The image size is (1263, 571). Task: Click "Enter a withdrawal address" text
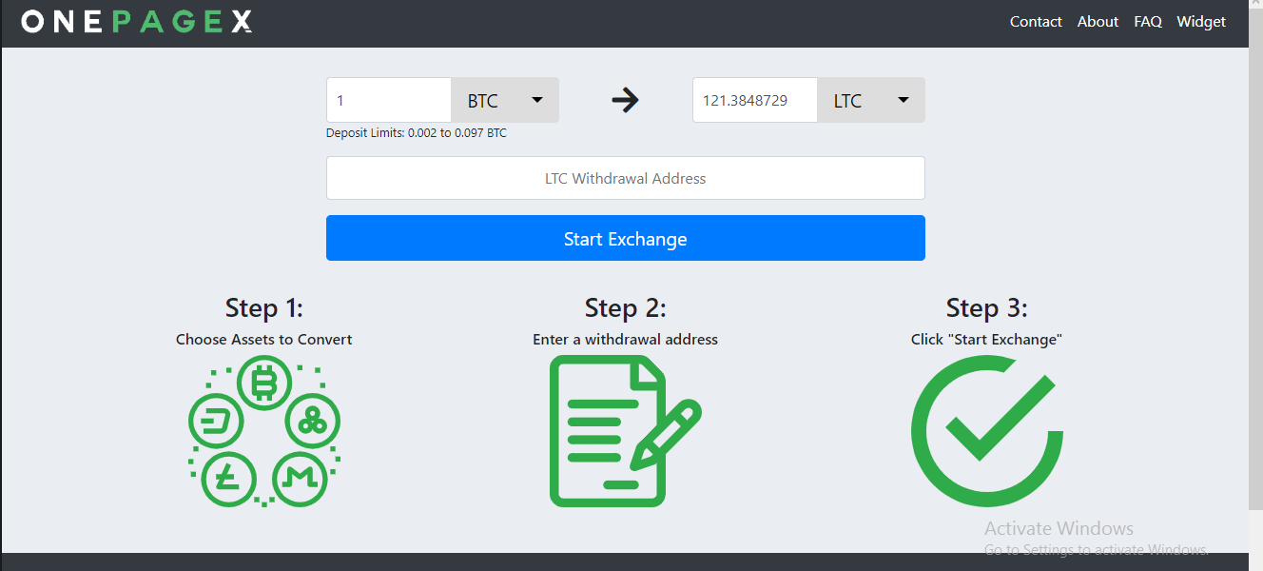[x=626, y=339]
